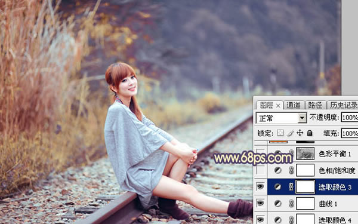This screenshot has width=358, height=224.
Task: Hide the 曲线 1 layer eye
Action: pos(260,203)
